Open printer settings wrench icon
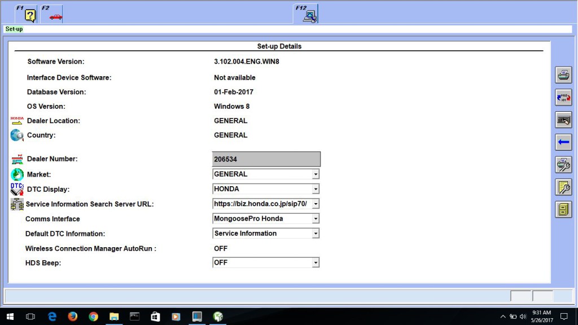The height and width of the screenshot is (325, 578). [563, 165]
